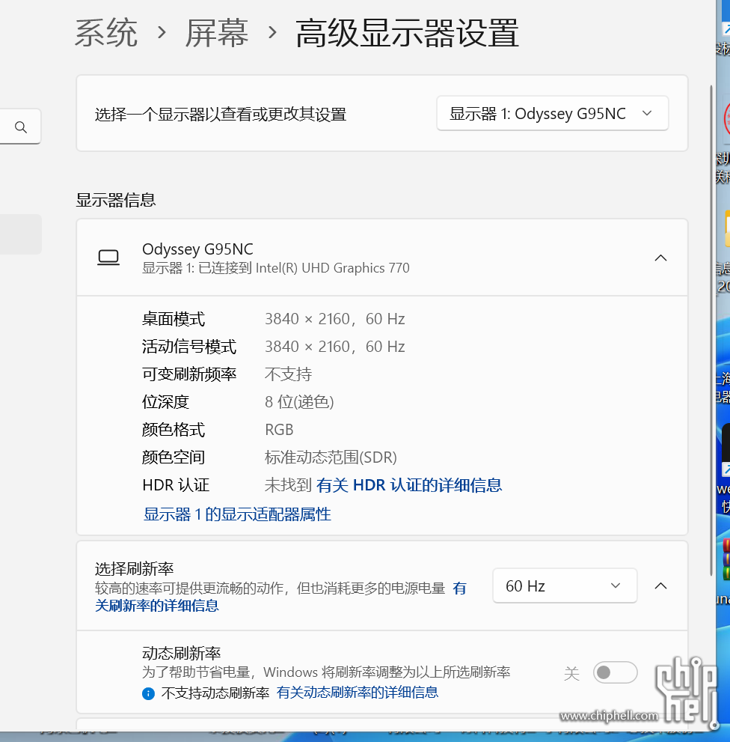Open the 60 Hz refresh rate dropdown
730x742 pixels.
point(565,586)
